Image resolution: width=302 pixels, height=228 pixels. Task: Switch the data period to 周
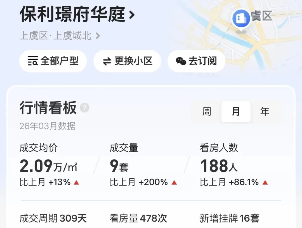[x=207, y=112]
